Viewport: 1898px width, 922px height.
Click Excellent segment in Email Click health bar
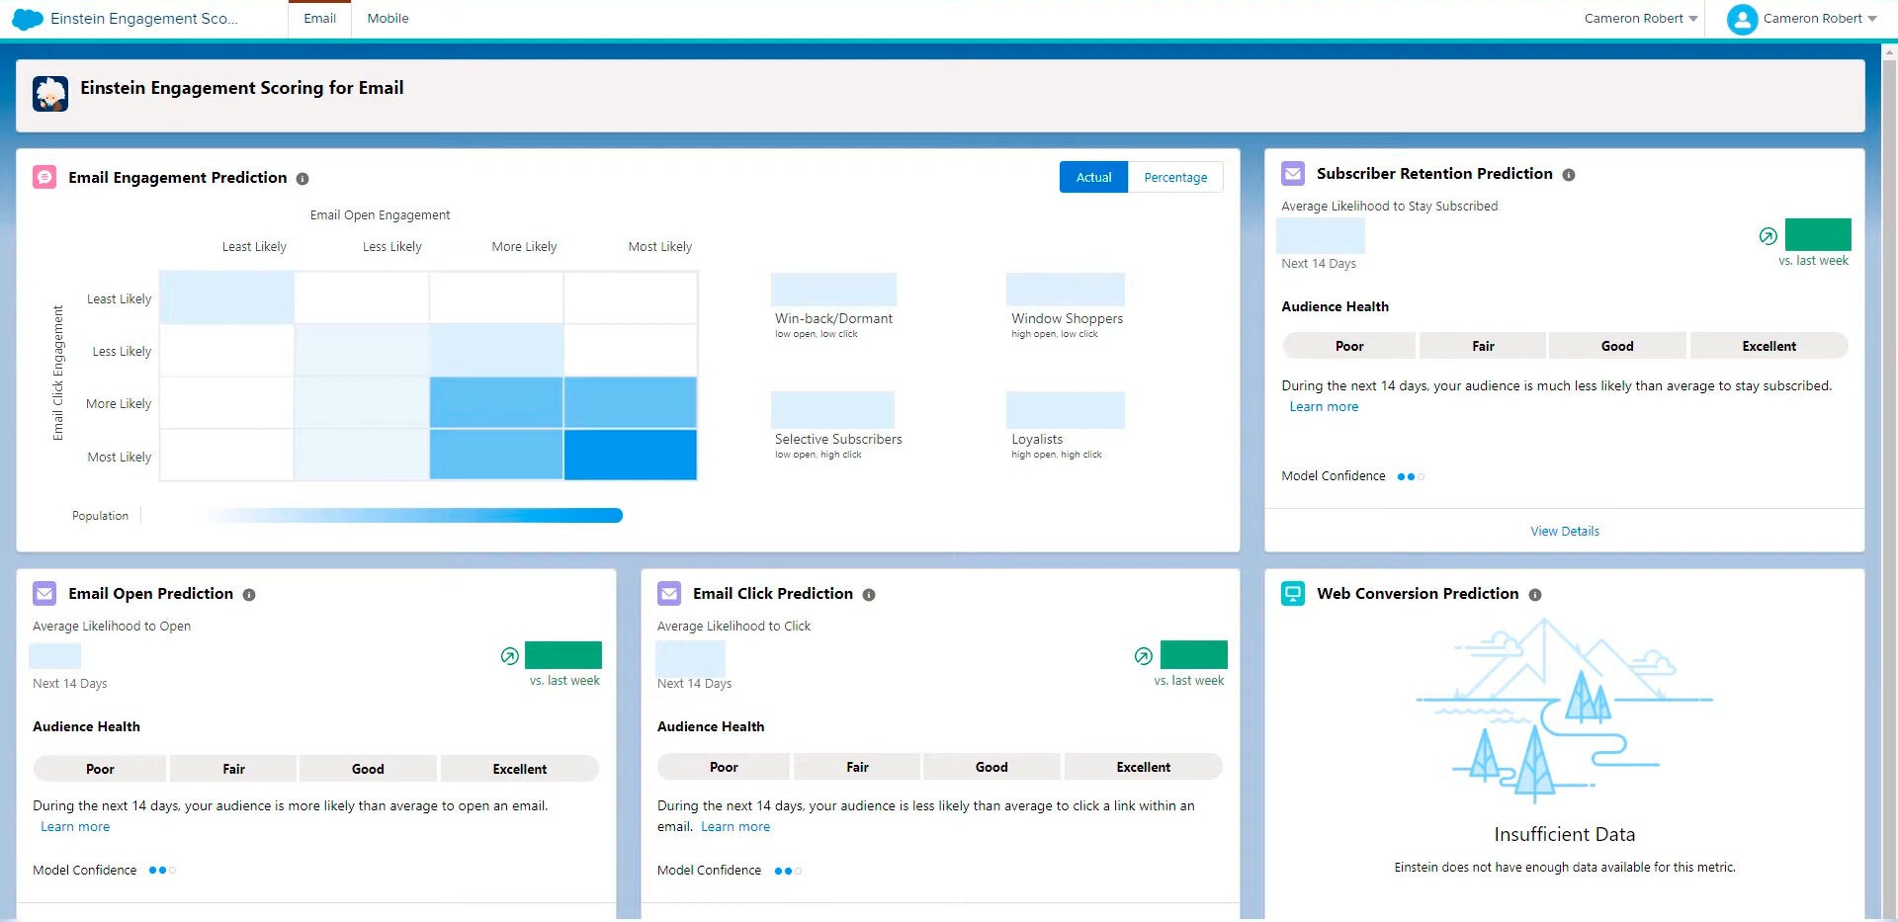1143,767
